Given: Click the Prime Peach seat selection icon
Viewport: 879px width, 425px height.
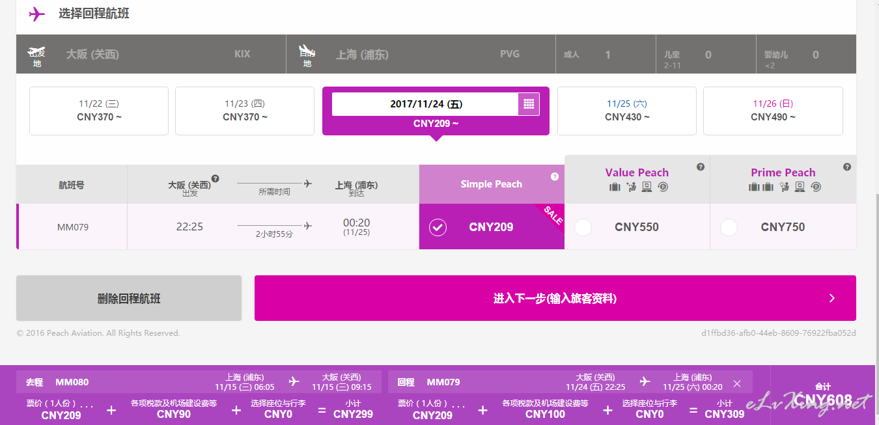Looking at the screenshot, I should click(784, 187).
